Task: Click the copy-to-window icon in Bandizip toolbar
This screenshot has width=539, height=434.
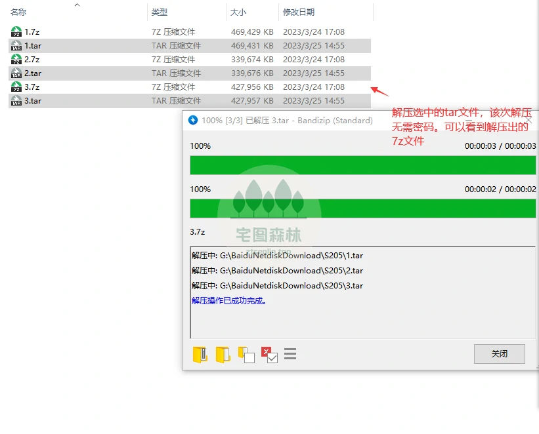Action: pyautogui.click(x=246, y=355)
